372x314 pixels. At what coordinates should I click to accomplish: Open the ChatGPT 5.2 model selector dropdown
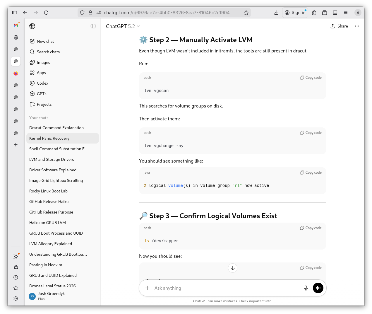[123, 26]
